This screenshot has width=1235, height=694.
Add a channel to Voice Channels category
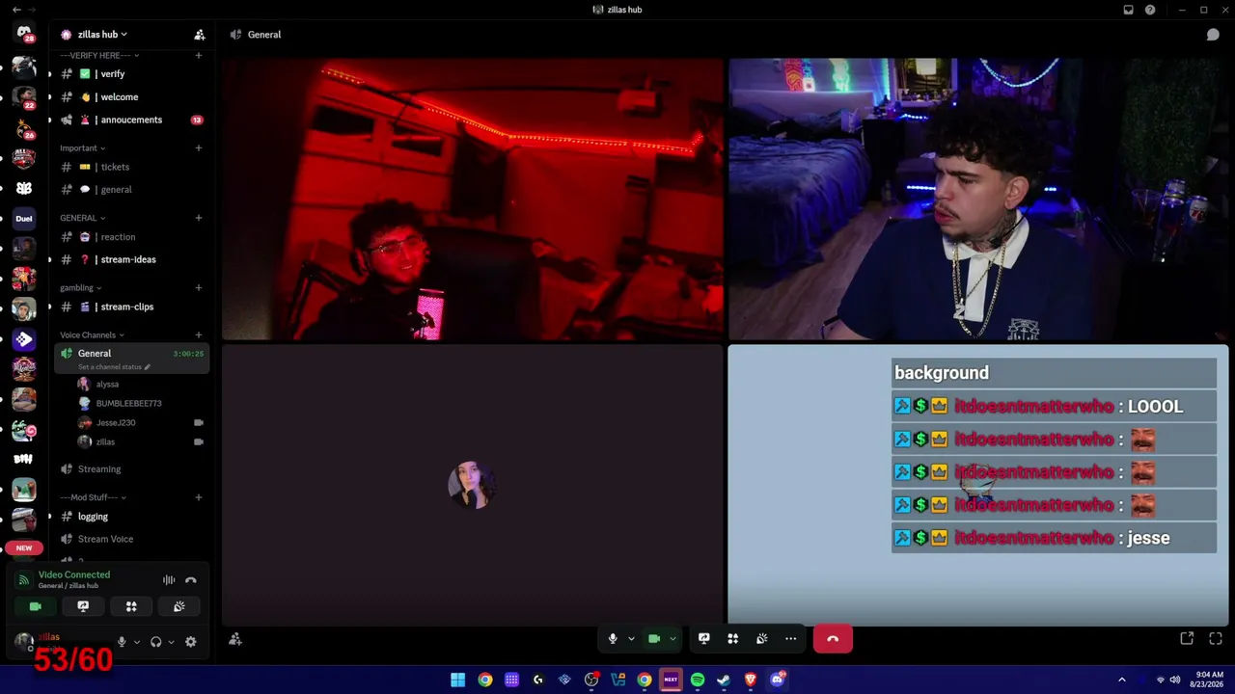(x=199, y=334)
